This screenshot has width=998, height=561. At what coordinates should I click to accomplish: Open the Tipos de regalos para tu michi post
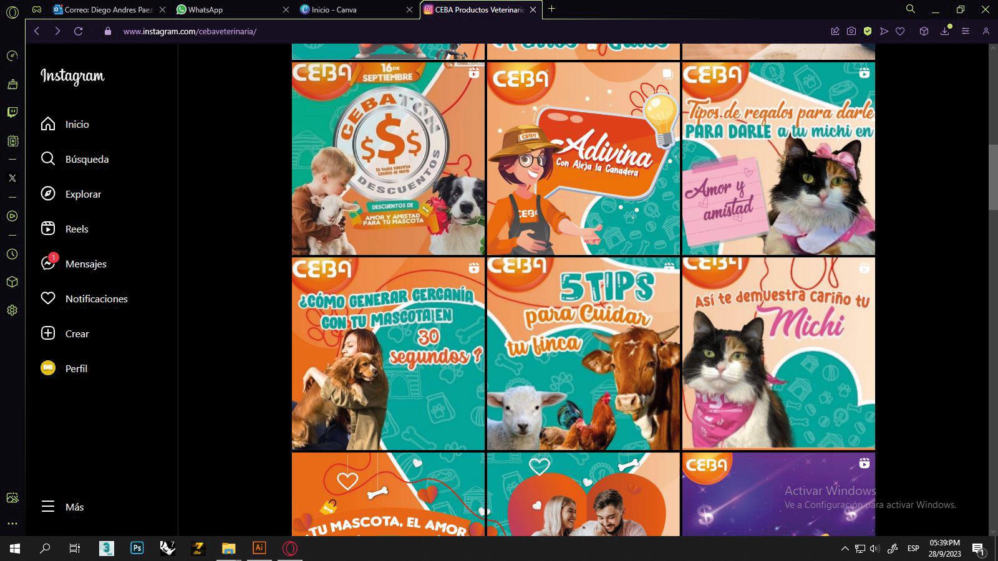778,158
